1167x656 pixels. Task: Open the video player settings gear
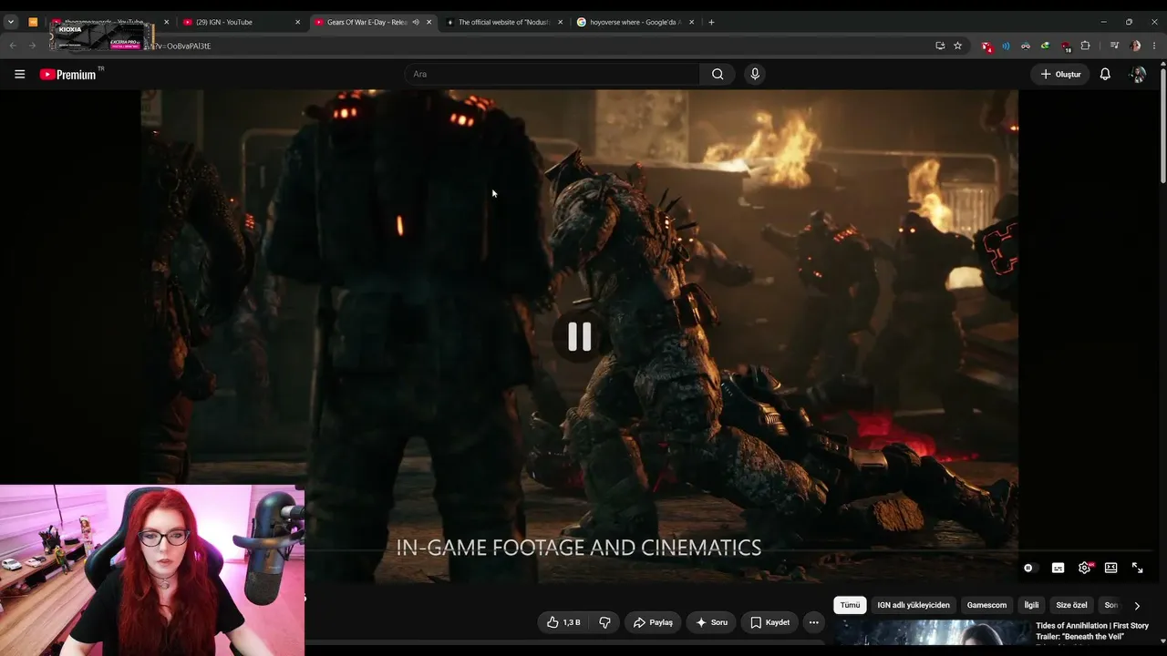tap(1084, 568)
